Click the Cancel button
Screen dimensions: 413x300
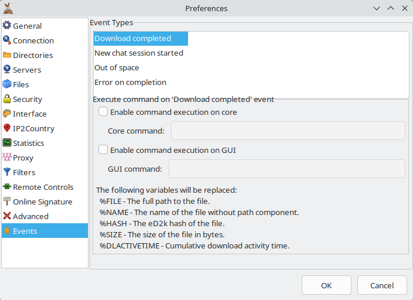382,285
